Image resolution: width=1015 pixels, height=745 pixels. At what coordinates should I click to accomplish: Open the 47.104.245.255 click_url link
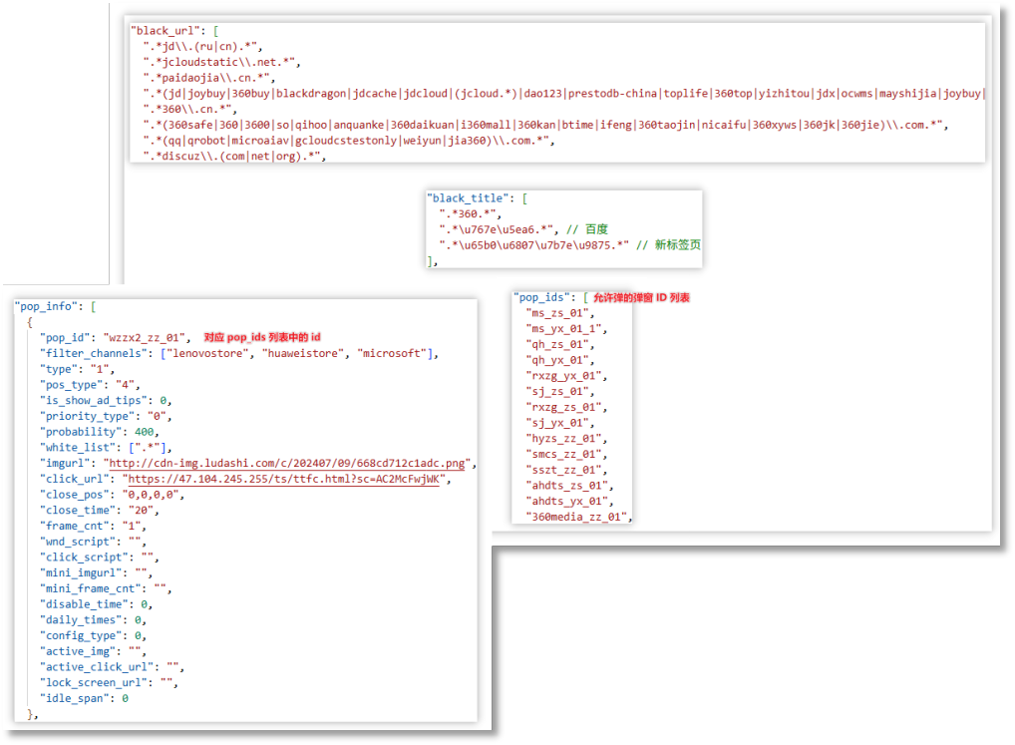pyautogui.click(x=286, y=479)
